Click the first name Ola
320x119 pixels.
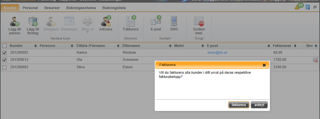[x=79, y=60]
